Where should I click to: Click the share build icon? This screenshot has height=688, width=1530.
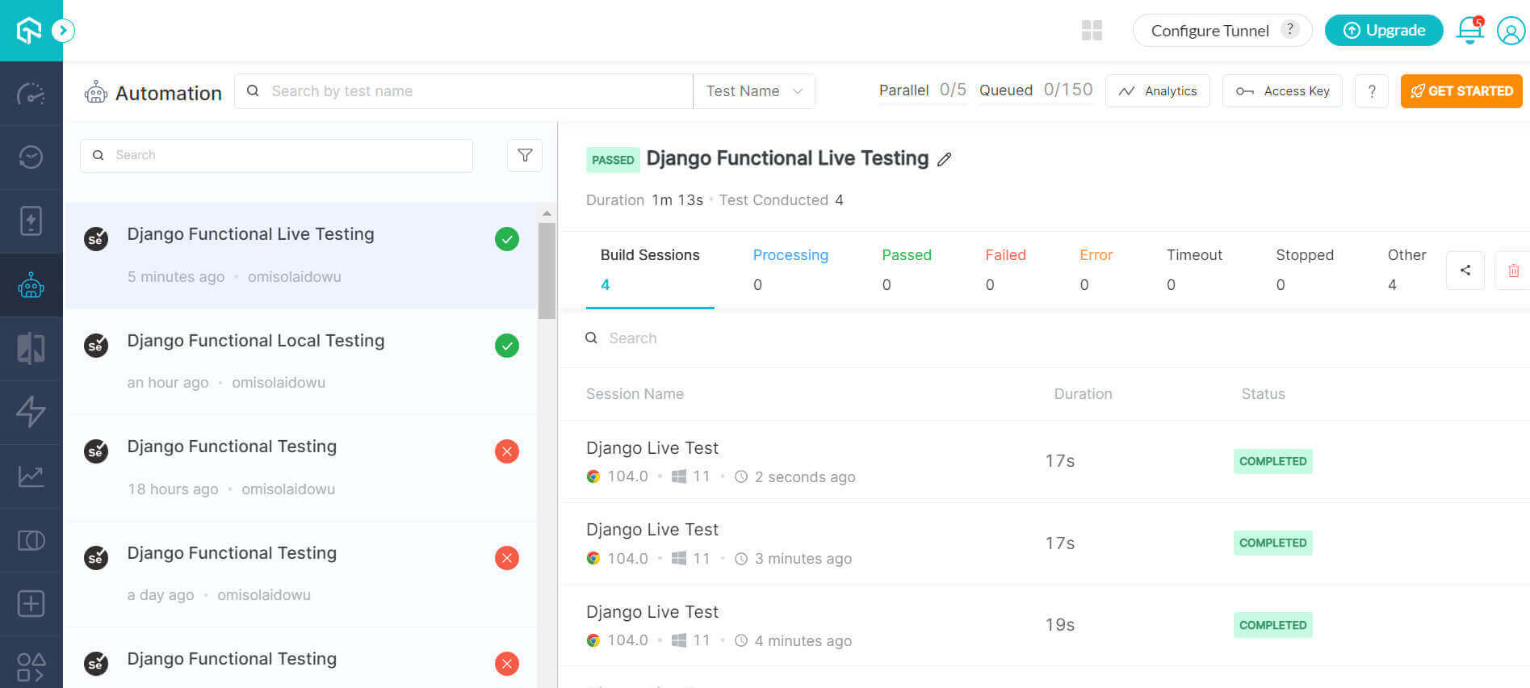pos(1465,271)
